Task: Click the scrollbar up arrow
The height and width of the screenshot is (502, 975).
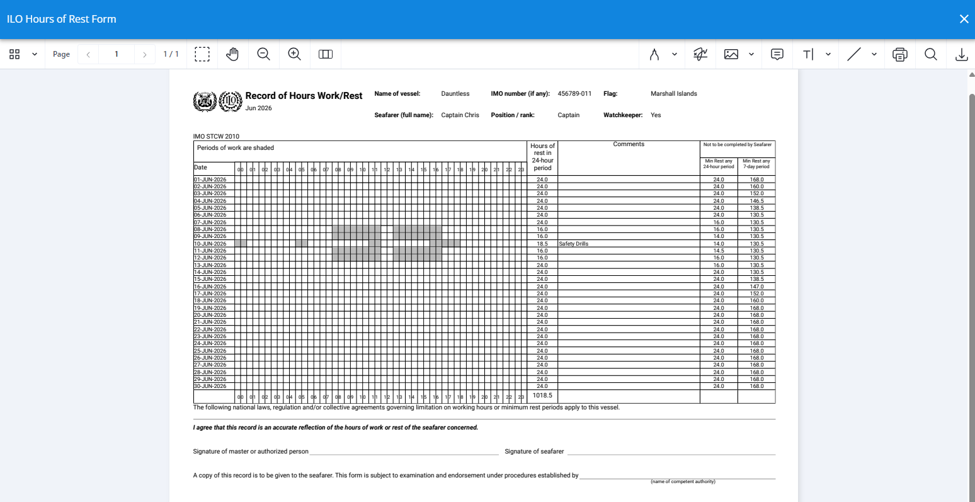Action: pos(971,74)
